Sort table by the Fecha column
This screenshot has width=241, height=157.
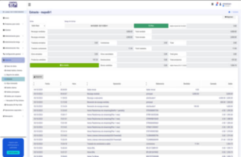(x=47, y=84)
